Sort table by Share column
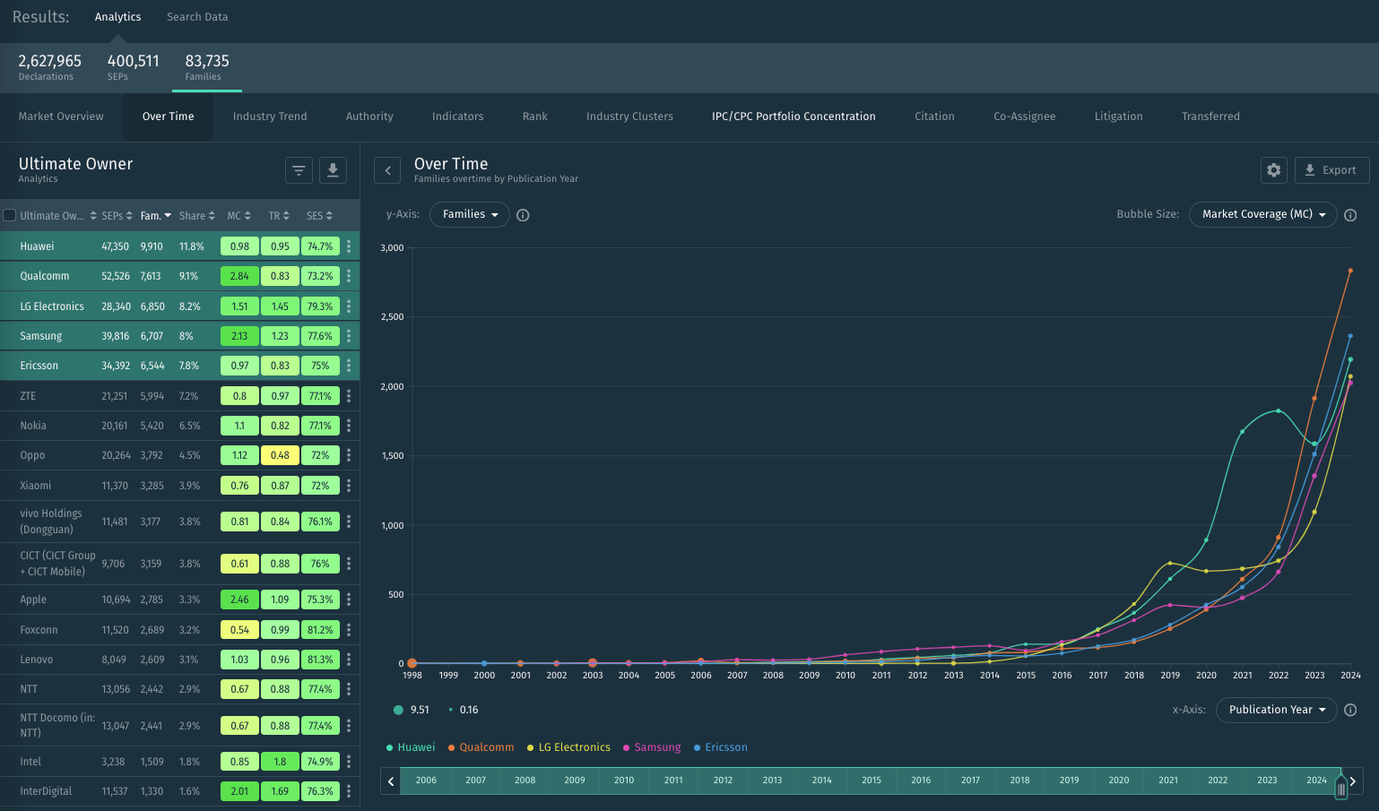 coord(197,216)
